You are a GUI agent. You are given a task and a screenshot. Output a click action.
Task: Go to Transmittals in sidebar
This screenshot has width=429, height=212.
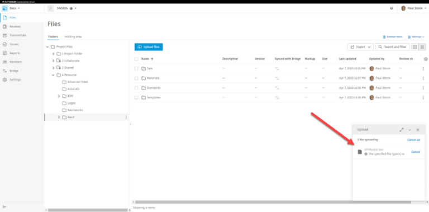tap(18, 35)
